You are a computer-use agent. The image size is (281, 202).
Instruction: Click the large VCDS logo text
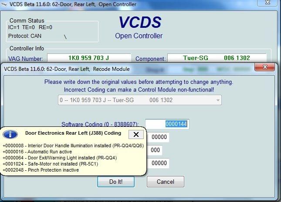click(x=140, y=22)
